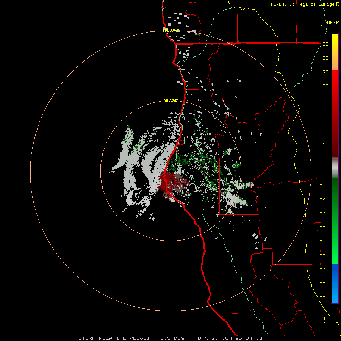Click the -40 scale value
The width and height of the screenshot is (341, 341).
(324, 227)
